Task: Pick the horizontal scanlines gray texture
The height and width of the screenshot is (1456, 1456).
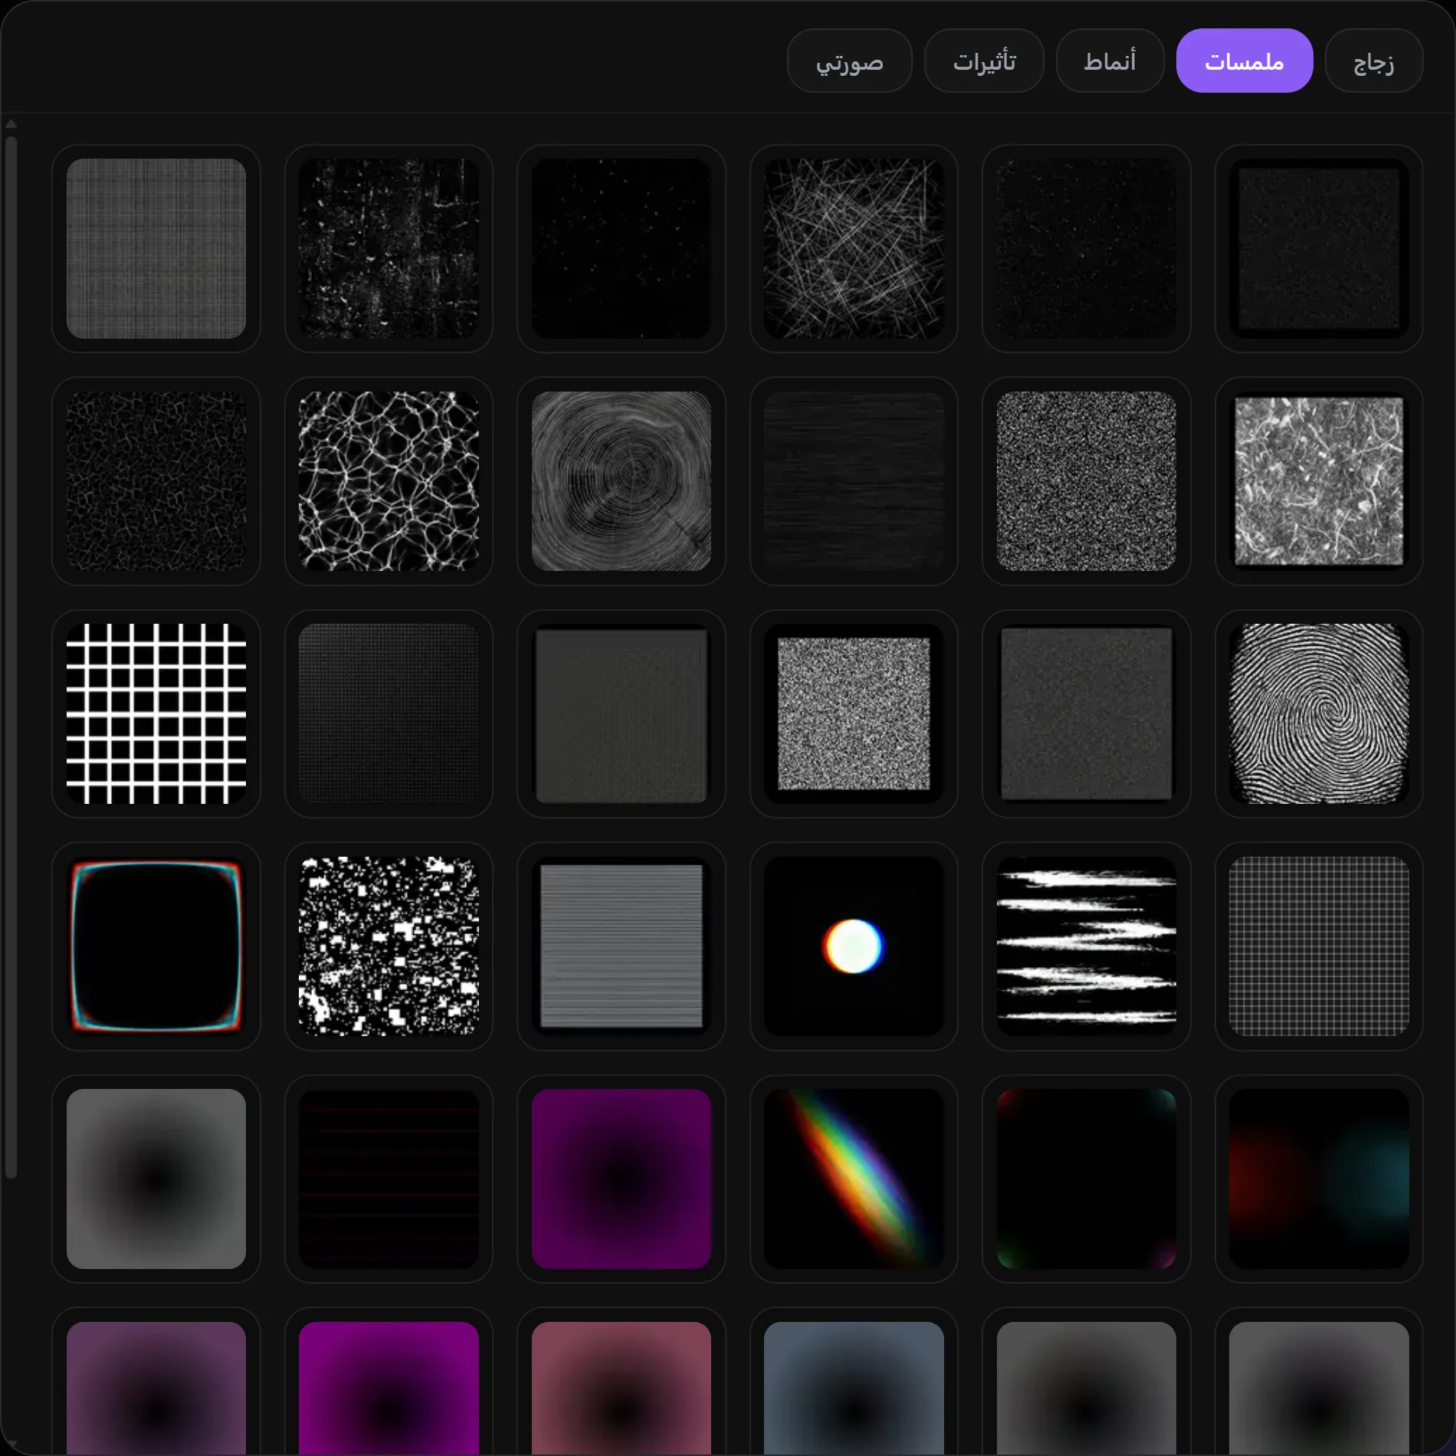Action: tap(621, 946)
